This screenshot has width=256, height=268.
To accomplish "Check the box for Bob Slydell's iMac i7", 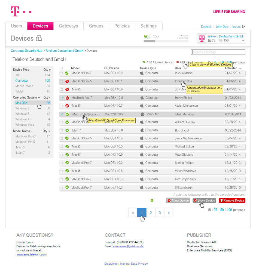I will pyautogui.click(x=62, y=130).
